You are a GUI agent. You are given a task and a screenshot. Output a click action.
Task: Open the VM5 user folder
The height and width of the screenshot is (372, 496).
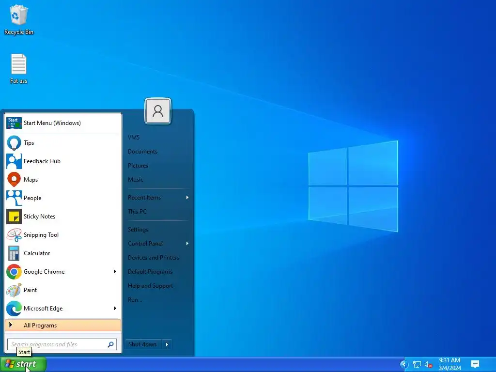tap(134, 138)
